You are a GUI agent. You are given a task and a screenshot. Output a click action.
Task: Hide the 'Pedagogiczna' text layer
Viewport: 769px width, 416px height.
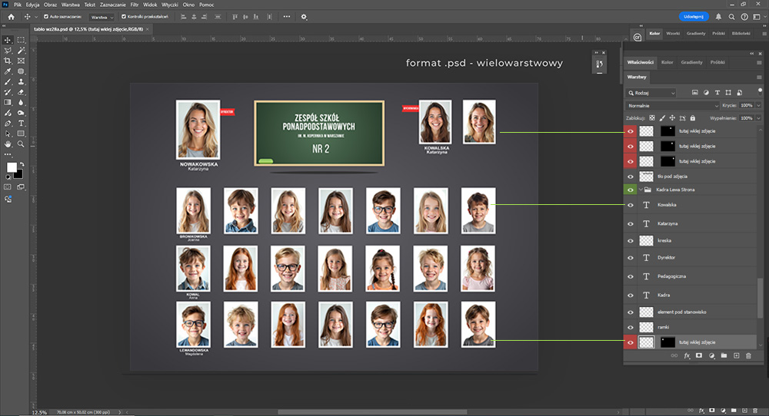point(631,276)
